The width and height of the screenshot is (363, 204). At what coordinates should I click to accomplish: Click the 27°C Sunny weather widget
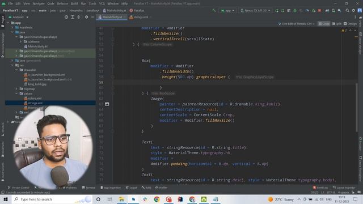(281, 199)
